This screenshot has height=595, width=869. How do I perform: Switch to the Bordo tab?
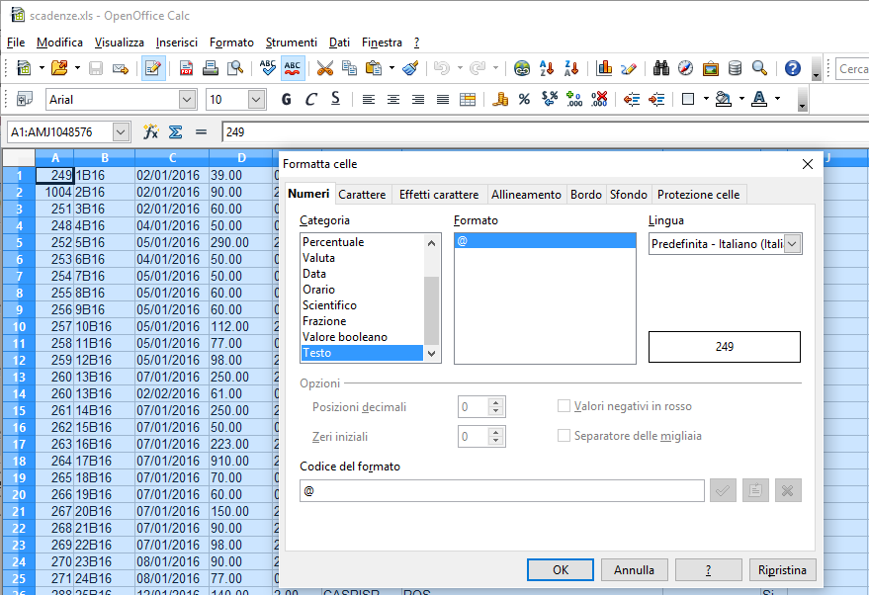586,195
